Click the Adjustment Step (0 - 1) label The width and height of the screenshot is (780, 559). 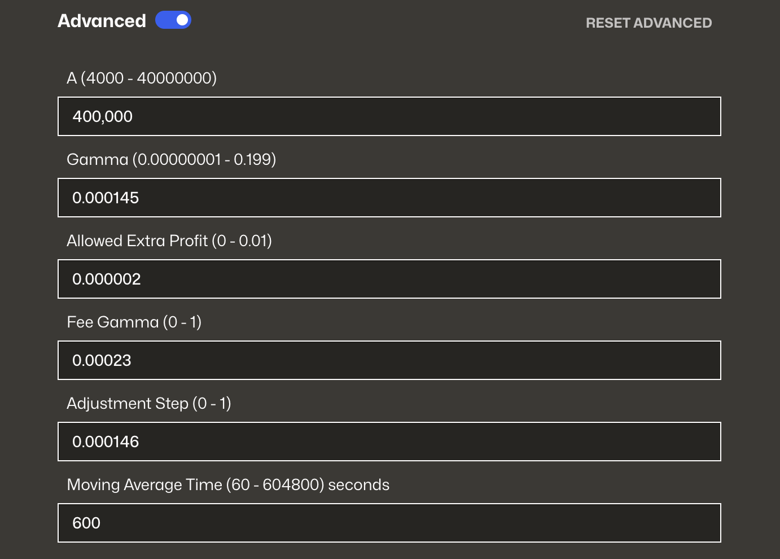pos(149,403)
